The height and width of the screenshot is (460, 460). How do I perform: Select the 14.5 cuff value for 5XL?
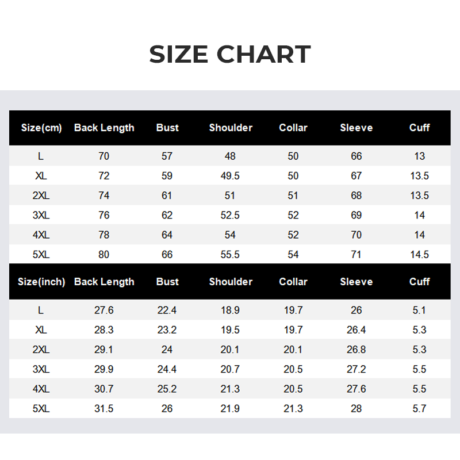pyautogui.click(x=419, y=255)
